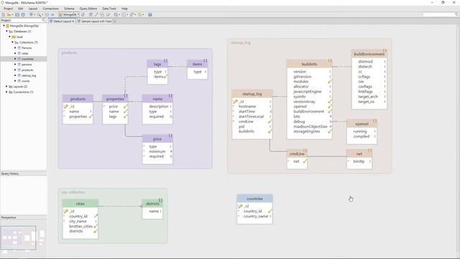Screen dimensions: 460x259
Task: Select the words collection in tree
Action: point(26,81)
